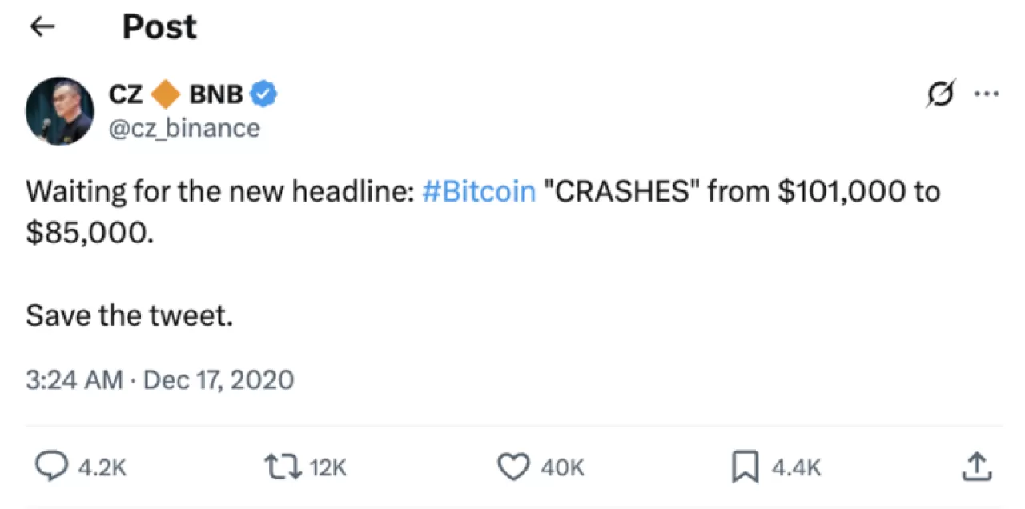Screen dimensions: 1025x509
Task: Navigate back using the arrow icon
Action: [x=41, y=26]
